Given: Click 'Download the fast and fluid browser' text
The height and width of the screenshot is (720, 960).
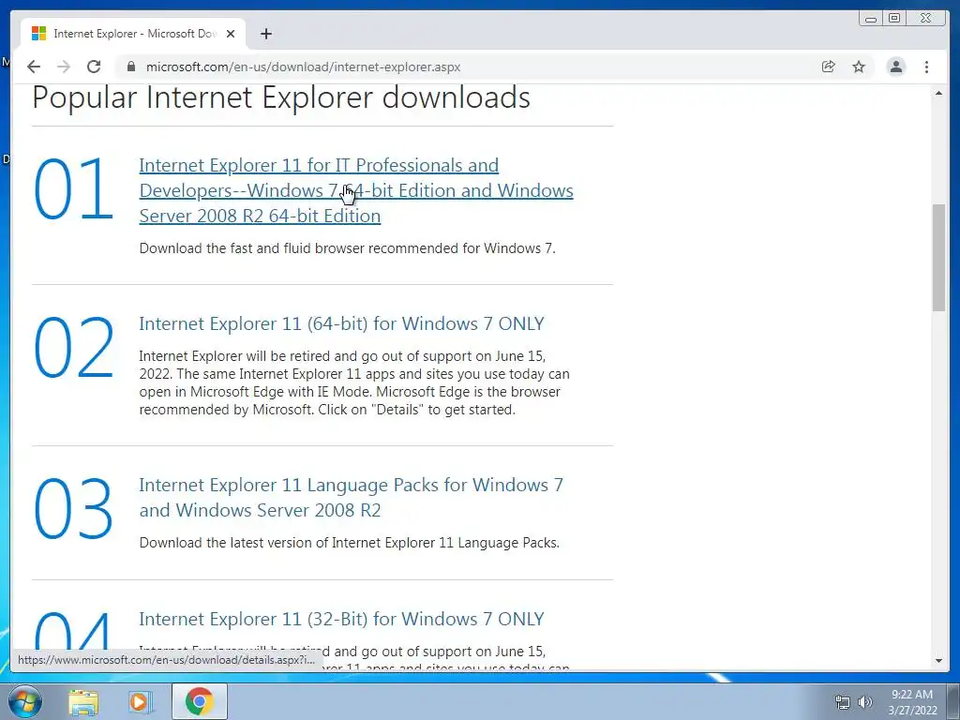Looking at the screenshot, I should pyautogui.click(x=347, y=247).
